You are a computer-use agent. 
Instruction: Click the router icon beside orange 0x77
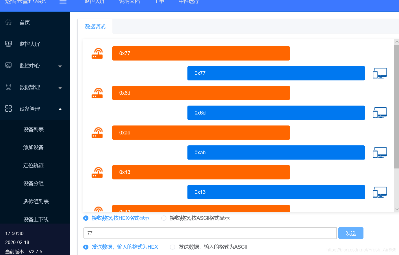97,53
